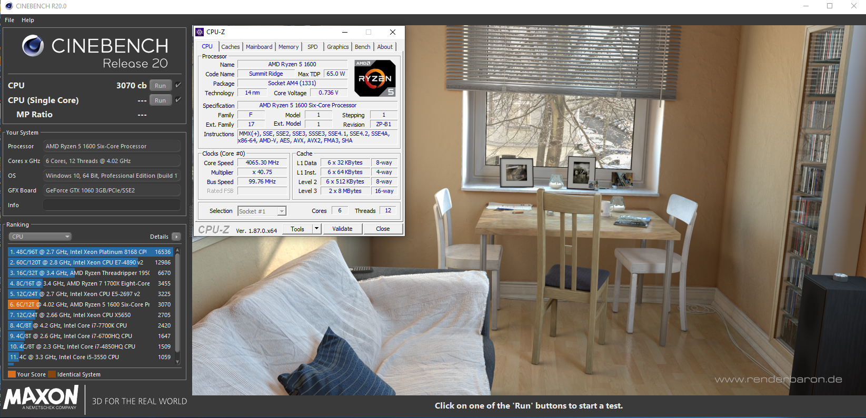Image resolution: width=866 pixels, height=418 pixels.
Task: Run the CPU benchmark
Action: [161, 85]
